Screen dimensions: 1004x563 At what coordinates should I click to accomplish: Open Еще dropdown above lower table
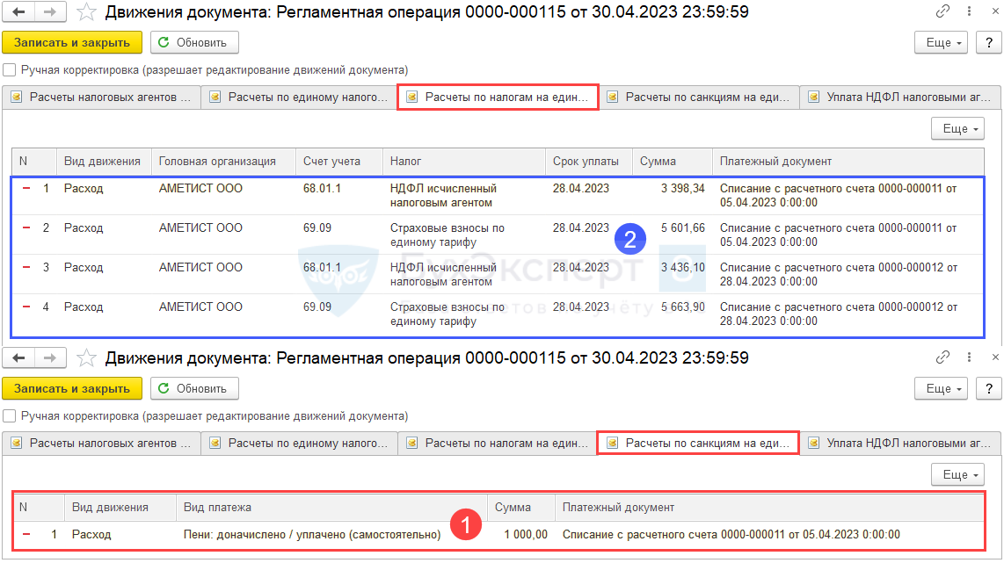958,474
